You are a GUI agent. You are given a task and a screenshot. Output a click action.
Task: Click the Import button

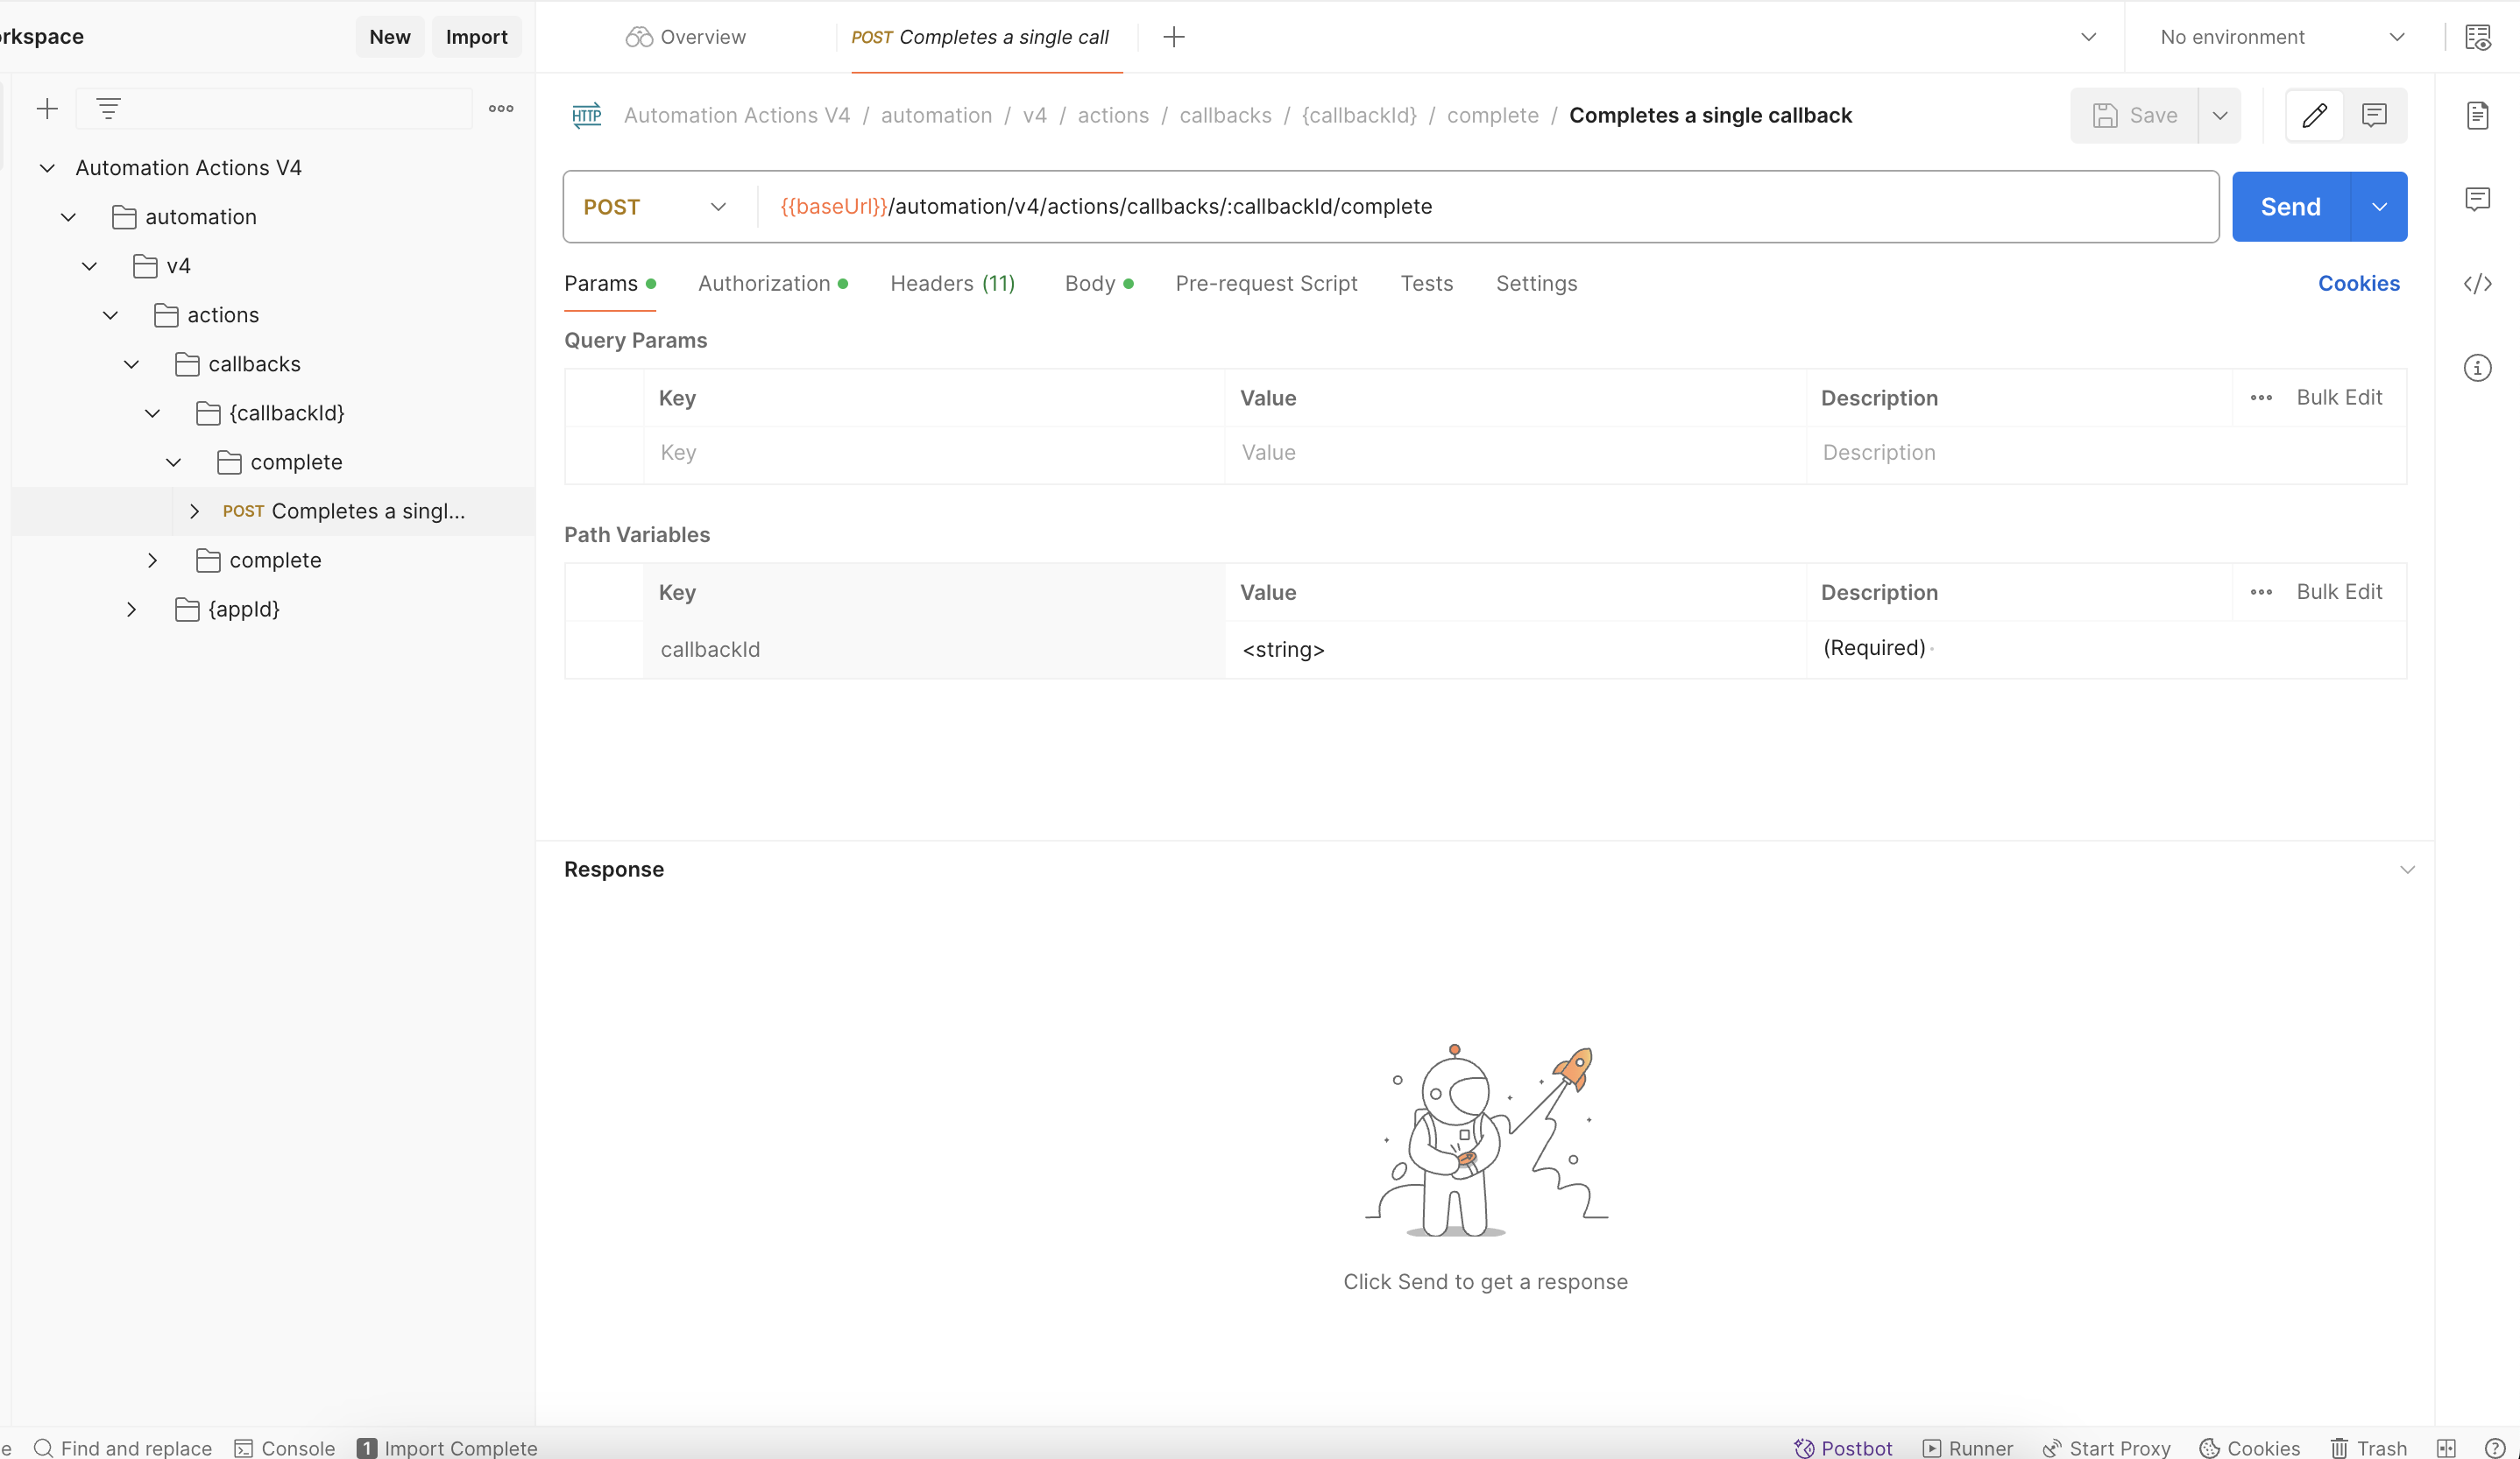[476, 37]
